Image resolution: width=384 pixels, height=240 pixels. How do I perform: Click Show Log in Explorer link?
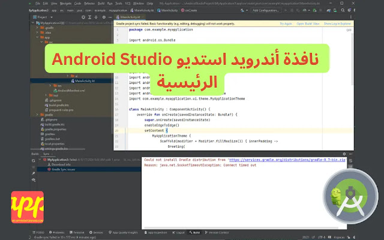click(337, 24)
